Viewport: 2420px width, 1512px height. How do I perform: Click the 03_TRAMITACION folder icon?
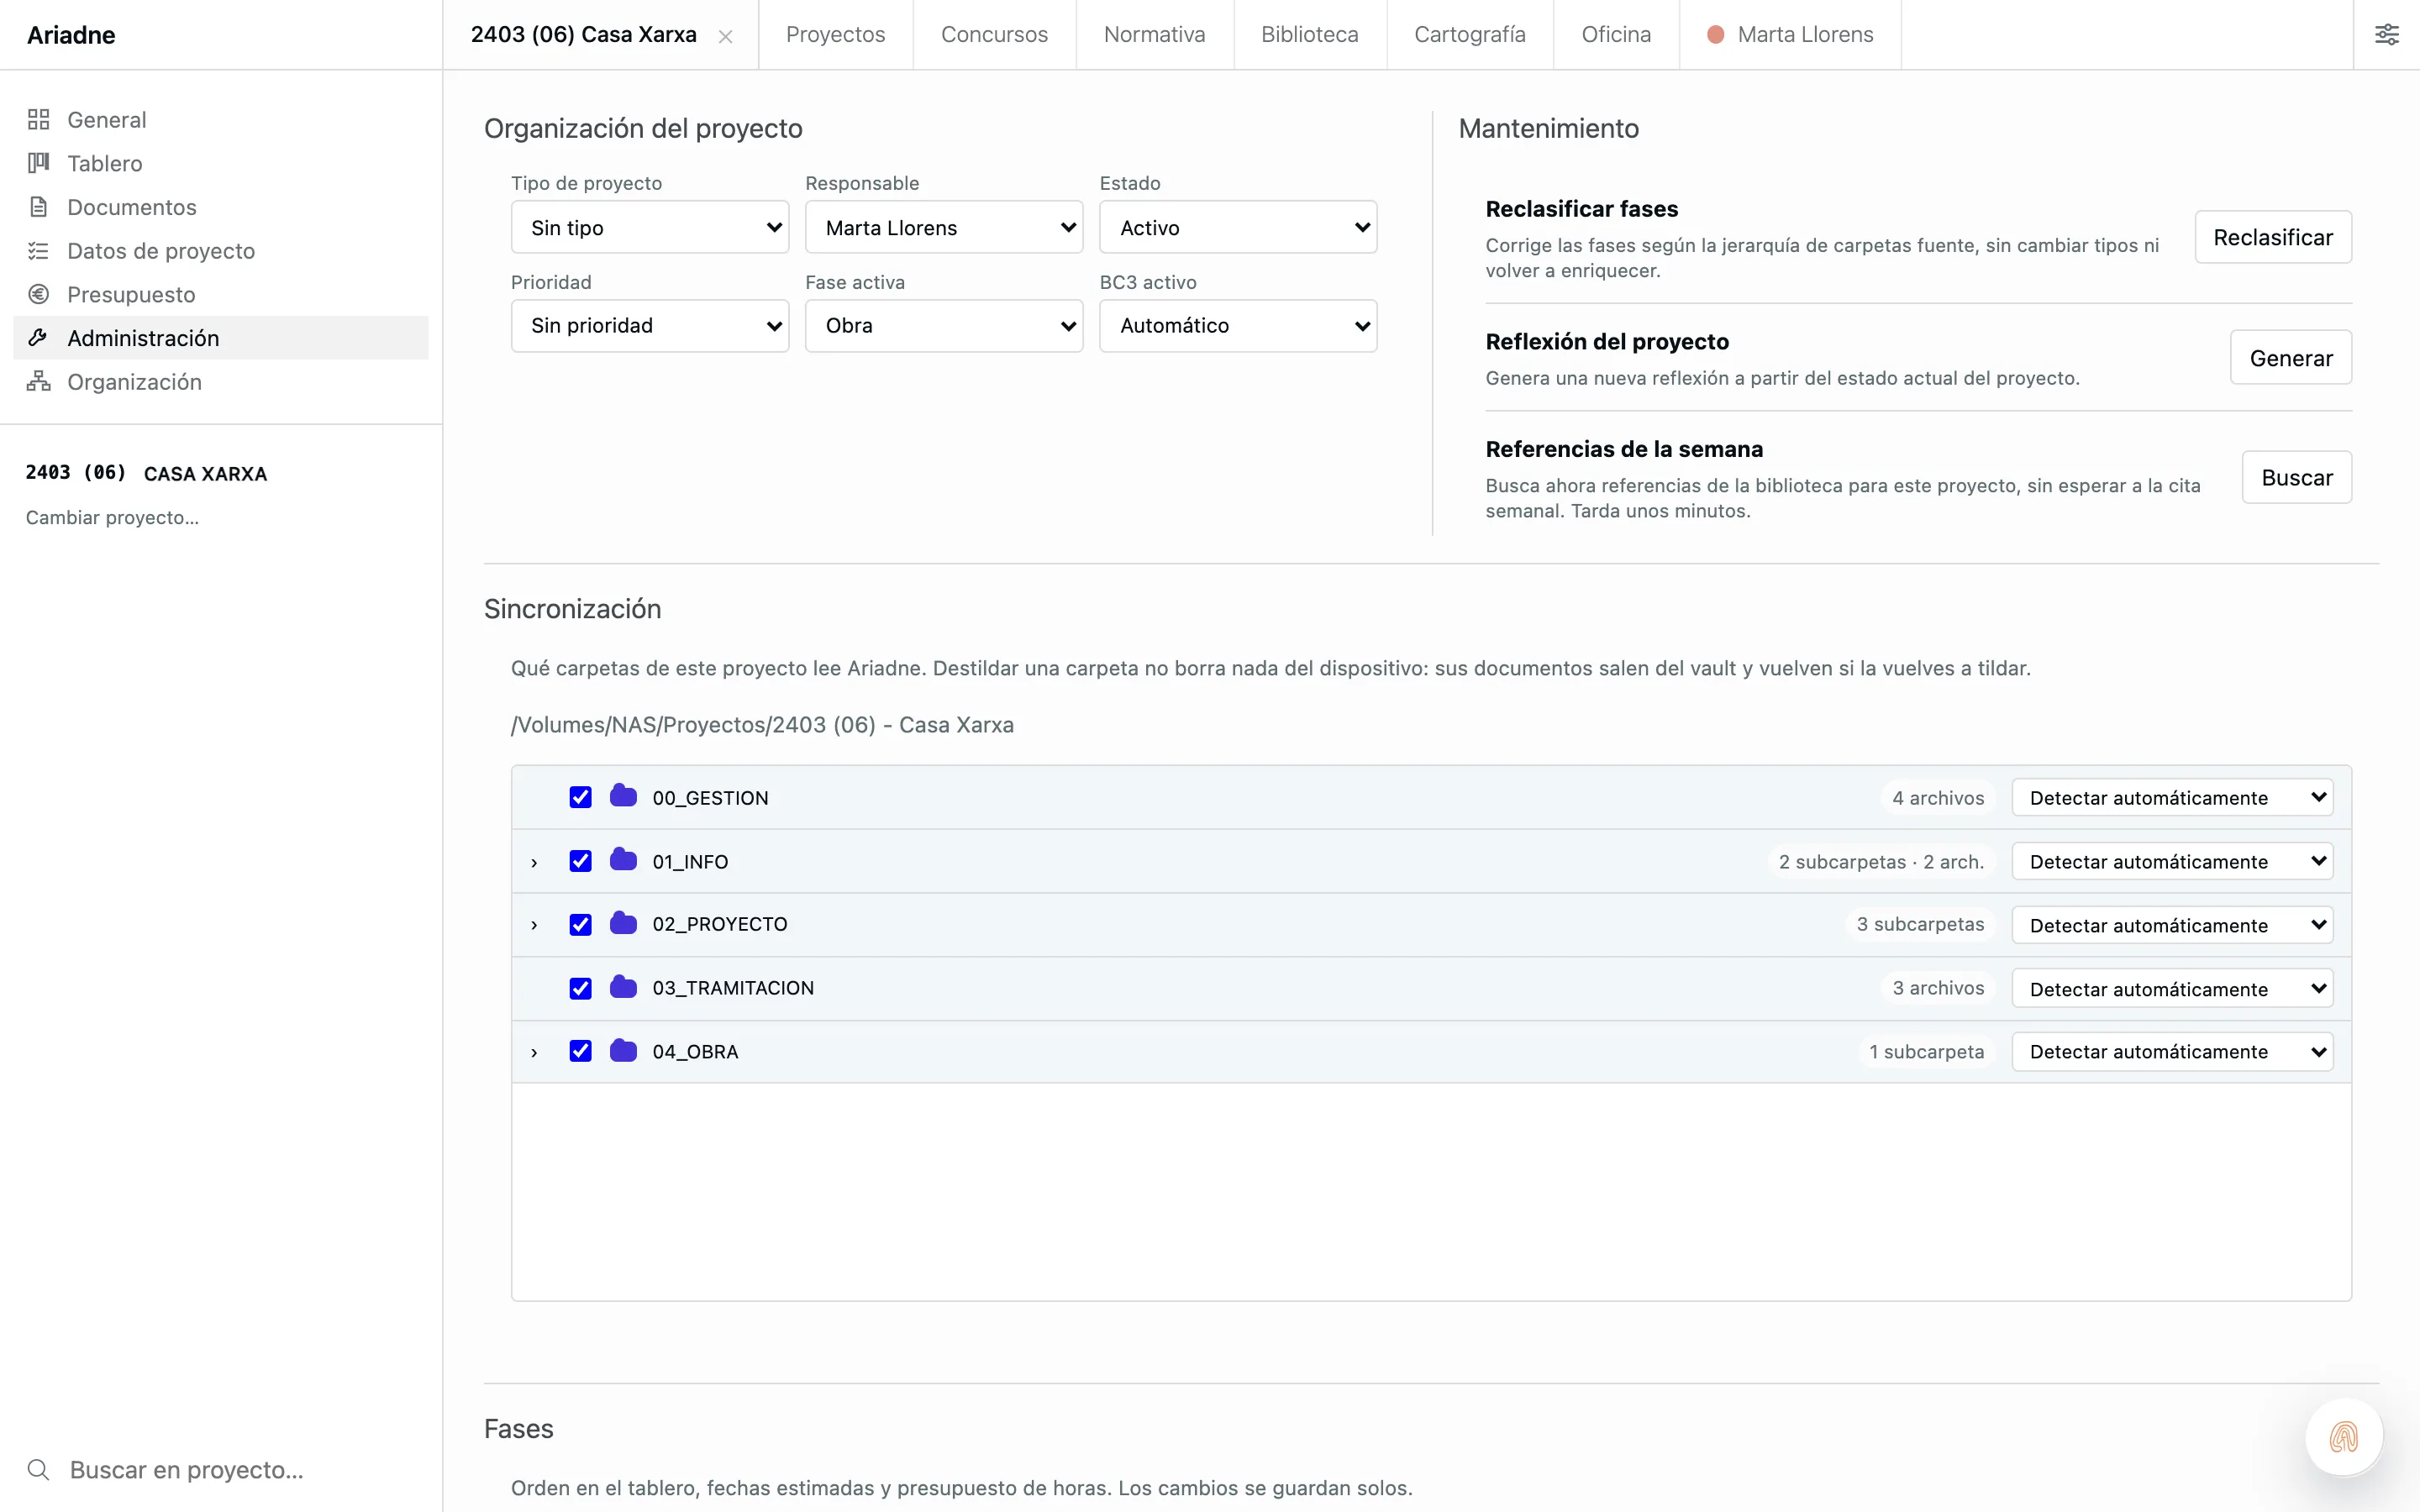pyautogui.click(x=623, y=987)
